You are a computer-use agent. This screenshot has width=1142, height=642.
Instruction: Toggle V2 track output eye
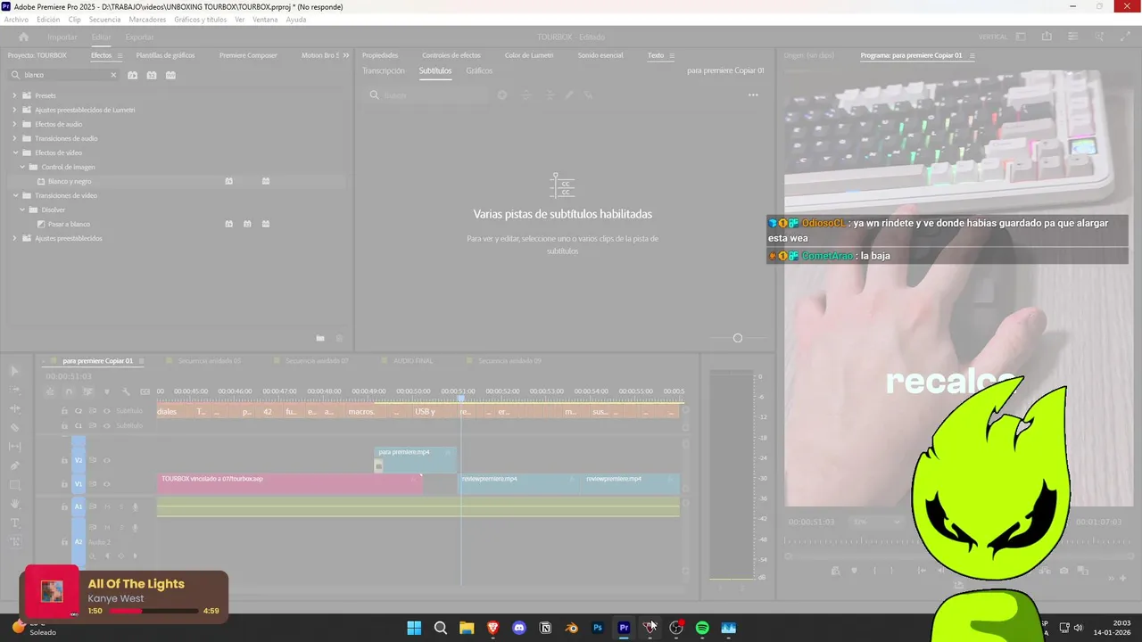pos(107,460)
